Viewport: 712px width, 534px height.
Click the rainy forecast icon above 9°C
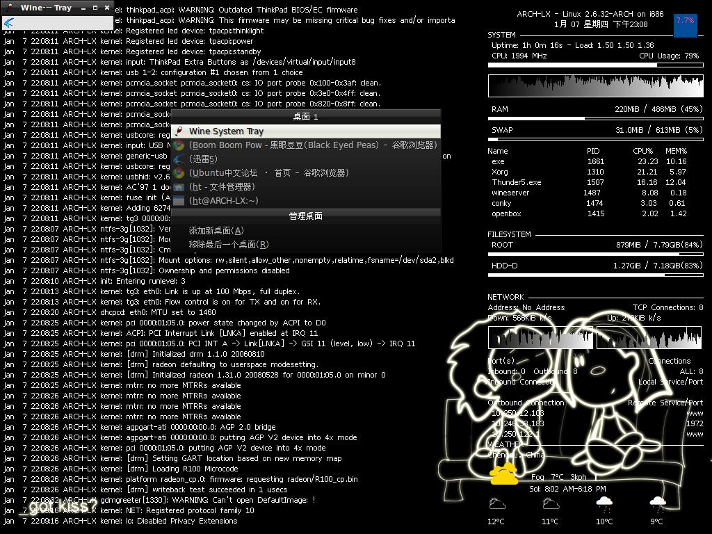pyautogui.click(x=658, y=503)
